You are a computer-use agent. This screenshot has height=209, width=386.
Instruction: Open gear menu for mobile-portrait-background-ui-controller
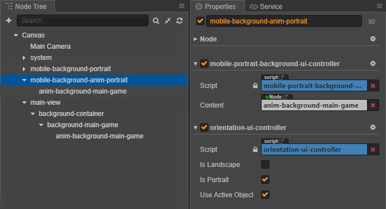(373, 63)
